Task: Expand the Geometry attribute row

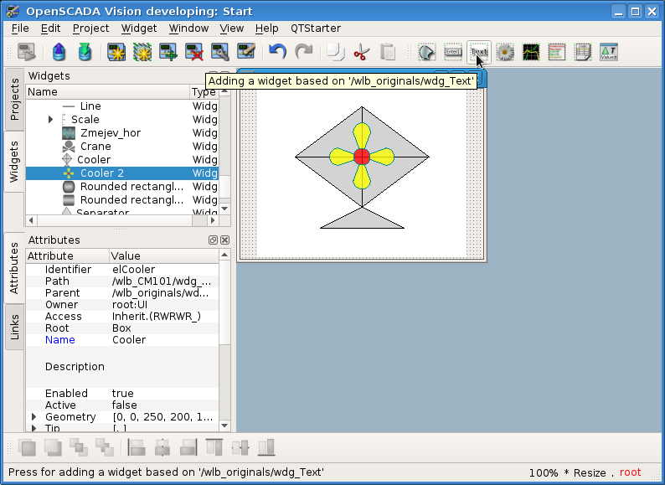Action: pos(34,417)
